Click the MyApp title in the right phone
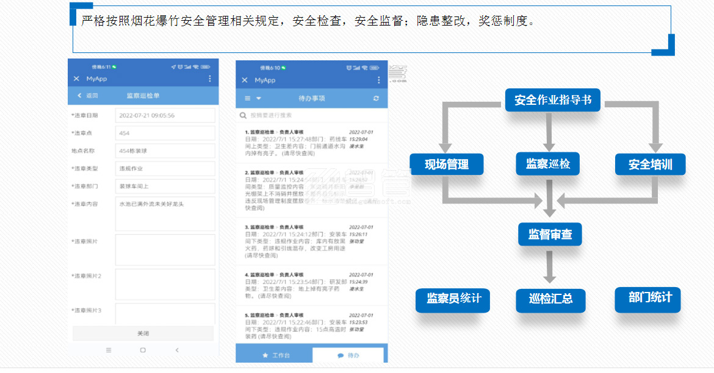This screenshot has width=714, height=373. (x=265, y=80)
